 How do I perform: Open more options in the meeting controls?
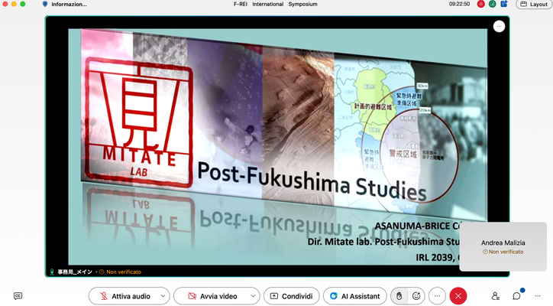pos(438,296)
